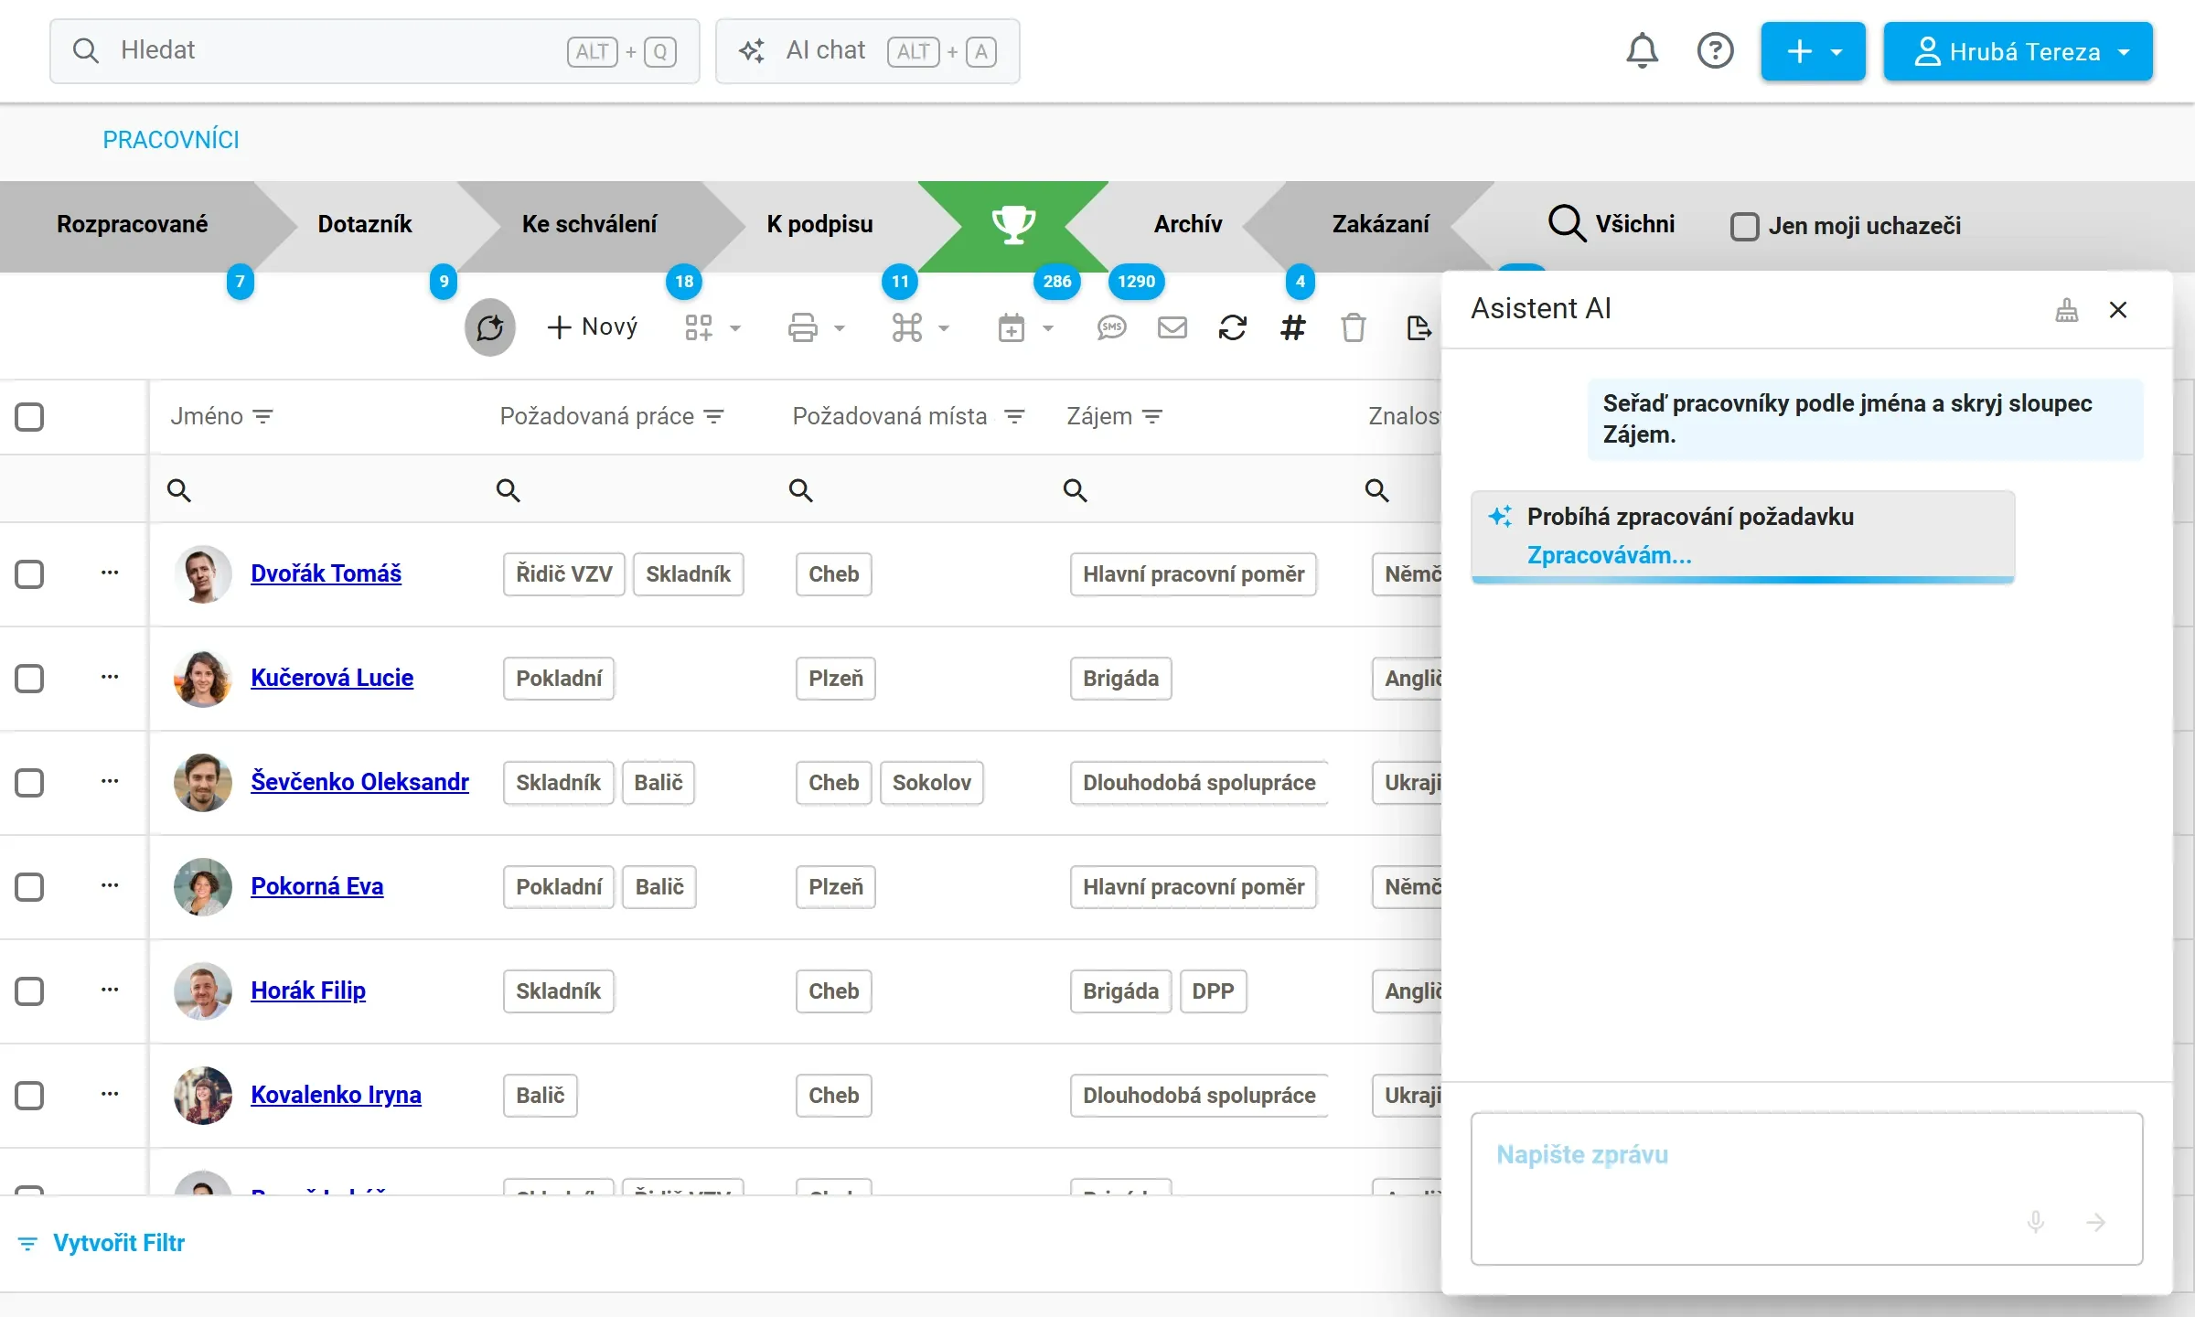Viewport: 2195px width, 1317px height.
Task: Click the trash delete icon
Action: (1353, 327)
